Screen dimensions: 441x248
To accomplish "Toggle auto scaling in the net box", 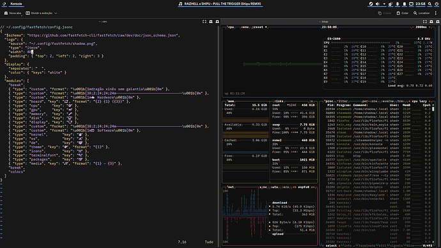I will (x=274, y=187).
